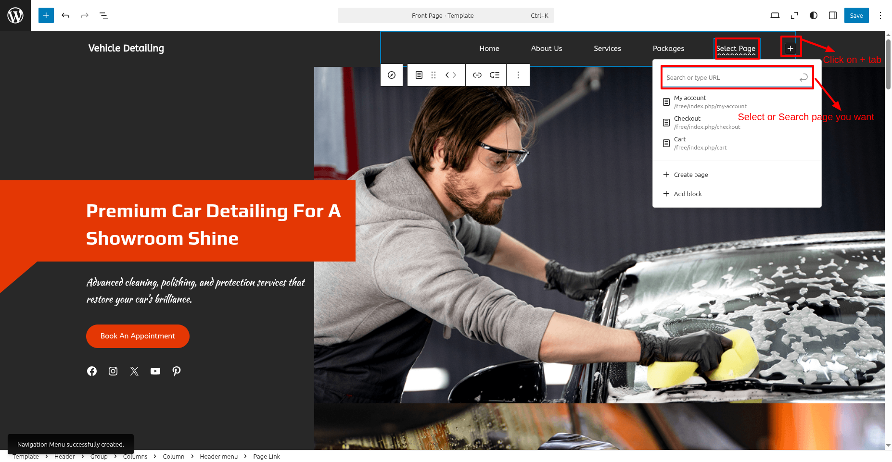The height and width of the screenshot is (462, 892).
Task: Toggle the Styles half-circle icon
Action: 814,15
